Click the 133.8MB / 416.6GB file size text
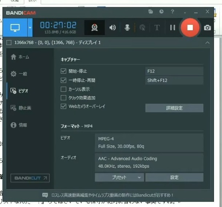The width and height of the screenshot is (222, 207). [x=60, y=32]
